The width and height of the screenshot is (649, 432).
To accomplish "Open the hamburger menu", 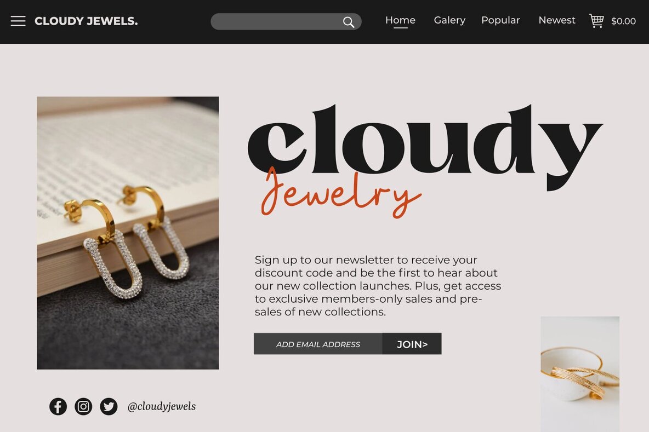I will coord(18,21).
